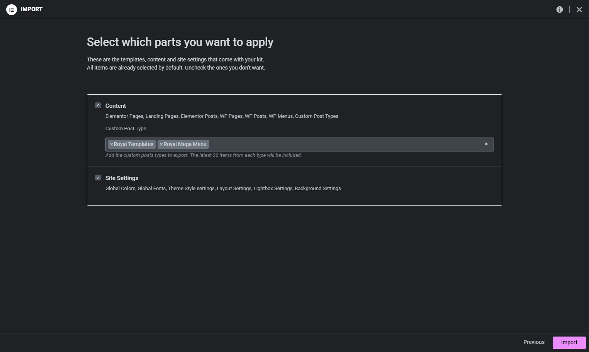589x352 pixels.
Task: Open the info icon in the header
Action: (x=560, y=10)
